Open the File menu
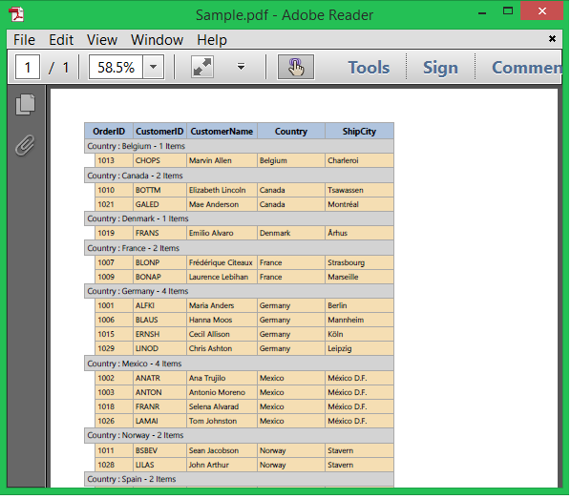Image resolution: width=571 pixels, height=499 pixels. point(25,40)
